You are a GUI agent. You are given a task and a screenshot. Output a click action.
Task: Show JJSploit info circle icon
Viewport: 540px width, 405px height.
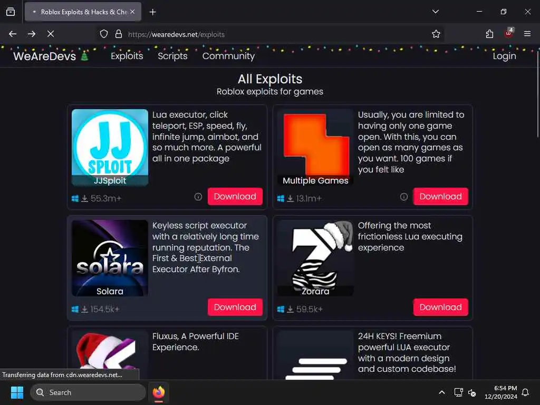pyautogui.click(x=198, y=197)
